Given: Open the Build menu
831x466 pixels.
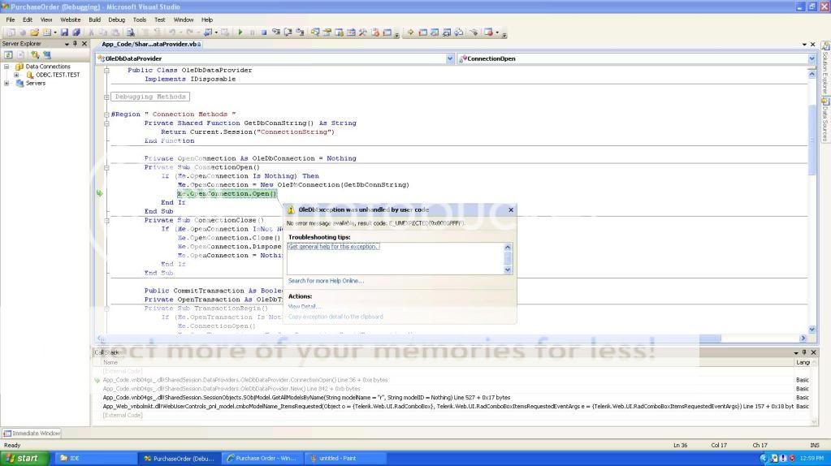Looking at the screenshot, I should pos(95,19).
